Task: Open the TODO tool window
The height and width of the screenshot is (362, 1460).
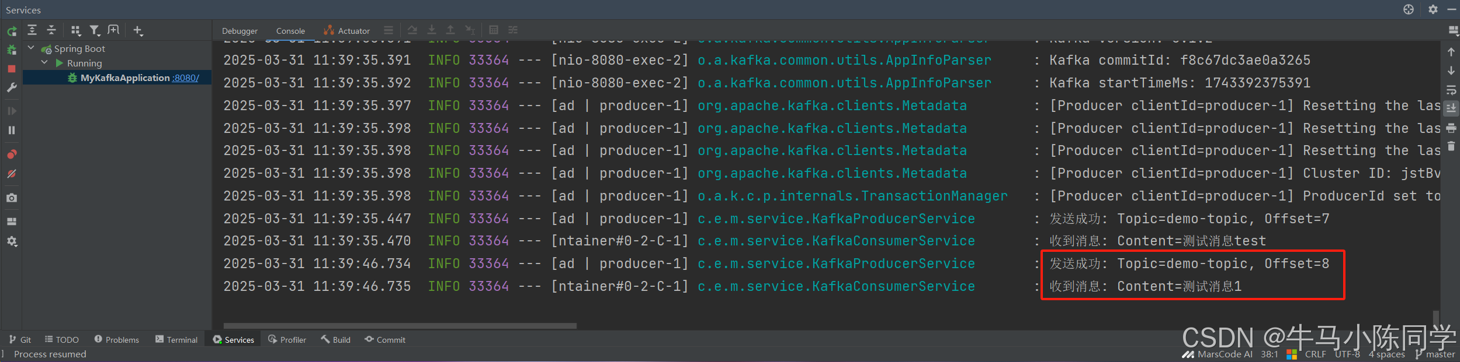Action: [62, 340]
